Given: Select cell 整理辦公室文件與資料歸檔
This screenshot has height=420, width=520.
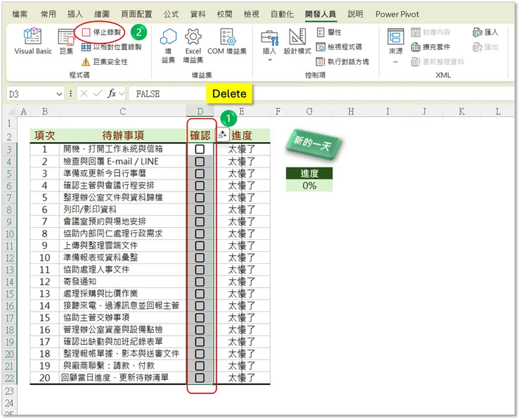Looking at the screenshot, I should click(x=123, y=198).
